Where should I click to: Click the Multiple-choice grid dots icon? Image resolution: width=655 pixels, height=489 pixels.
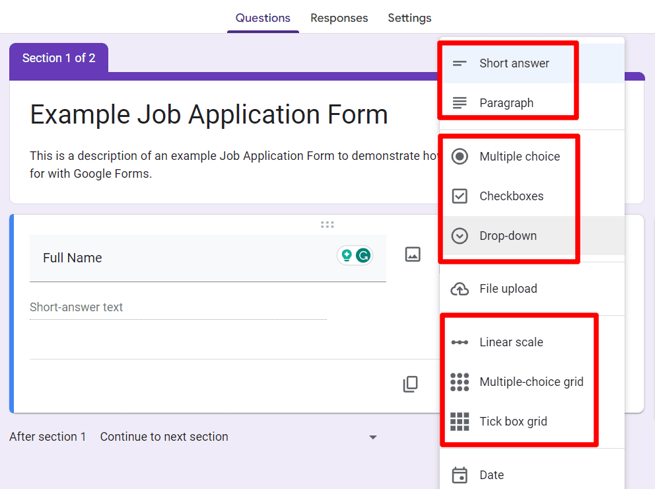tap(460, 382)
